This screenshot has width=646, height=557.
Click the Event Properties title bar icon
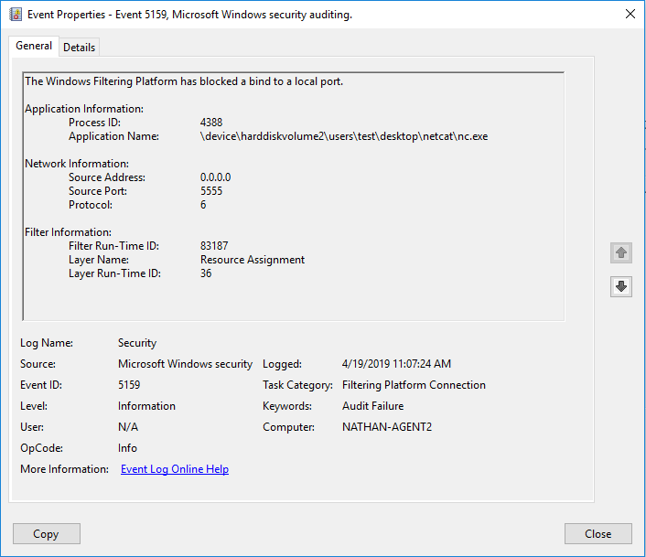coord(16,15)
